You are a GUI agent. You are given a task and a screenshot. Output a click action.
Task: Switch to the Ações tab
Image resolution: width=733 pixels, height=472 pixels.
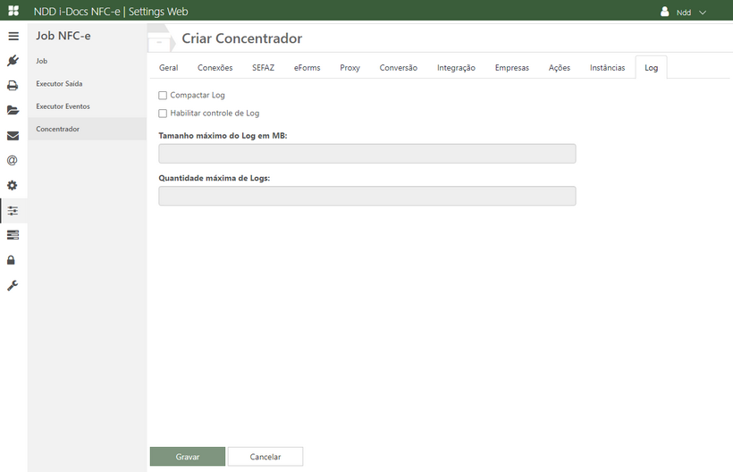(x=559, y=68)
